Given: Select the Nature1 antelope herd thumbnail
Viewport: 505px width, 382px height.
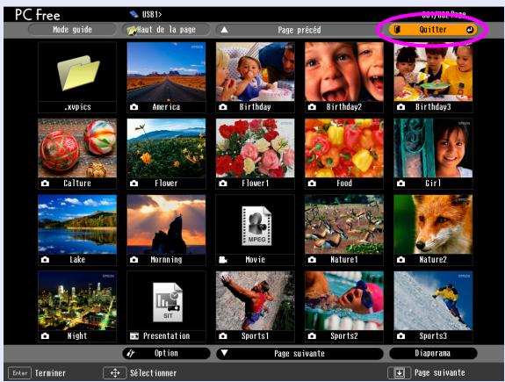Looking at the screenshot, I should click(344, 225).
